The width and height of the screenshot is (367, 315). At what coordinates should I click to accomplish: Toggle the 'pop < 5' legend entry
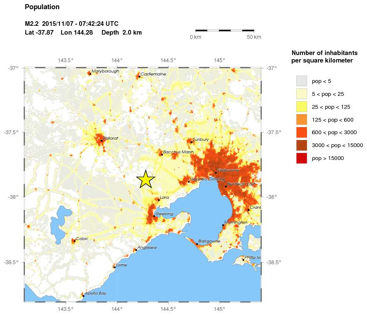301,81
